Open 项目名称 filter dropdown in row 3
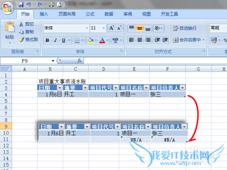This screenshot has height=170, width=227. click(x=147, y=87)
